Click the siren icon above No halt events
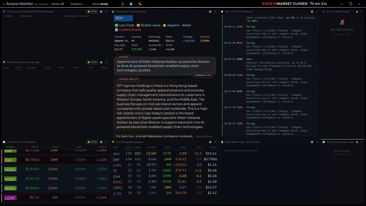Image resolution: width=366 pixels, height=206 pixels. click(342, 22)
